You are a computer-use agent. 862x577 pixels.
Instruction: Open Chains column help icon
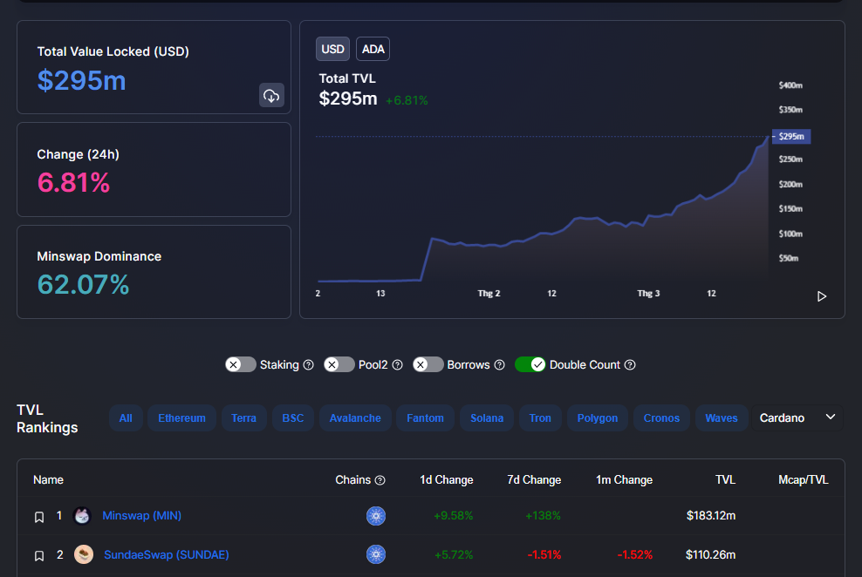[380, 480]
